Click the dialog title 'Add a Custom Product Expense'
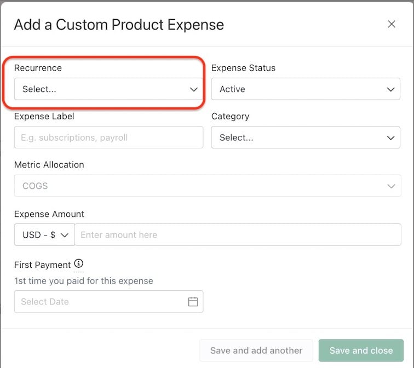 (x=119, y=25)
